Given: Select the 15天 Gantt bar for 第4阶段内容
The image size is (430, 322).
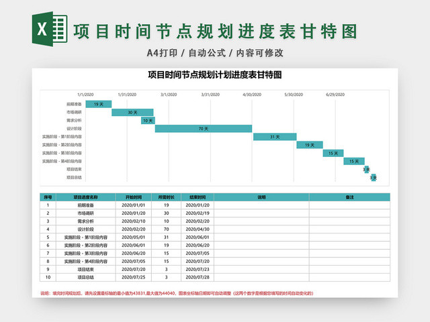Looking at the screenshot, I should coord(354,161).
